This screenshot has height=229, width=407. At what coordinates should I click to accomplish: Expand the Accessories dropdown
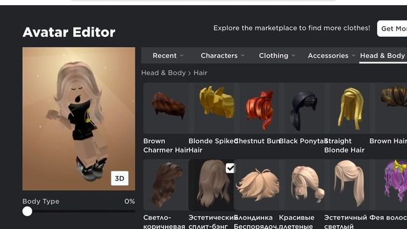pyautogui.click(x=331, y=55)
